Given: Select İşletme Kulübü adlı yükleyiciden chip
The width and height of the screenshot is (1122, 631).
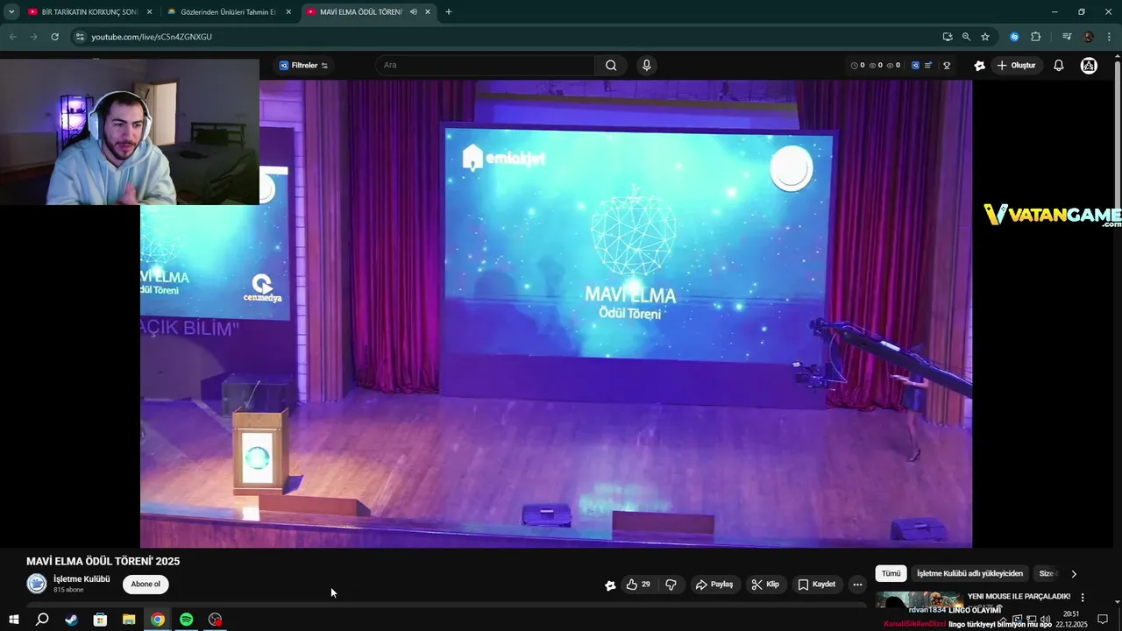Looking at the screenshot, I should click(969, 573).
